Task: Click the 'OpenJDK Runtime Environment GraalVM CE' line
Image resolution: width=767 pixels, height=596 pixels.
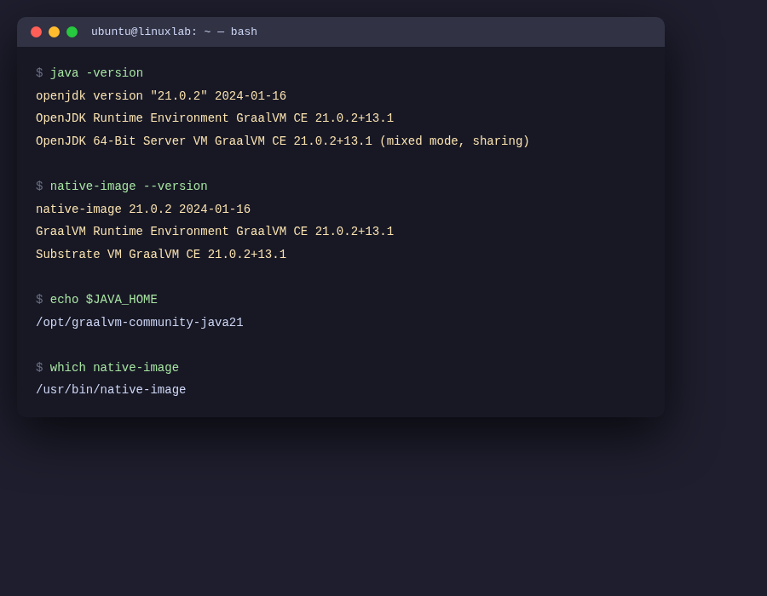Action: [x=215, y=118]
